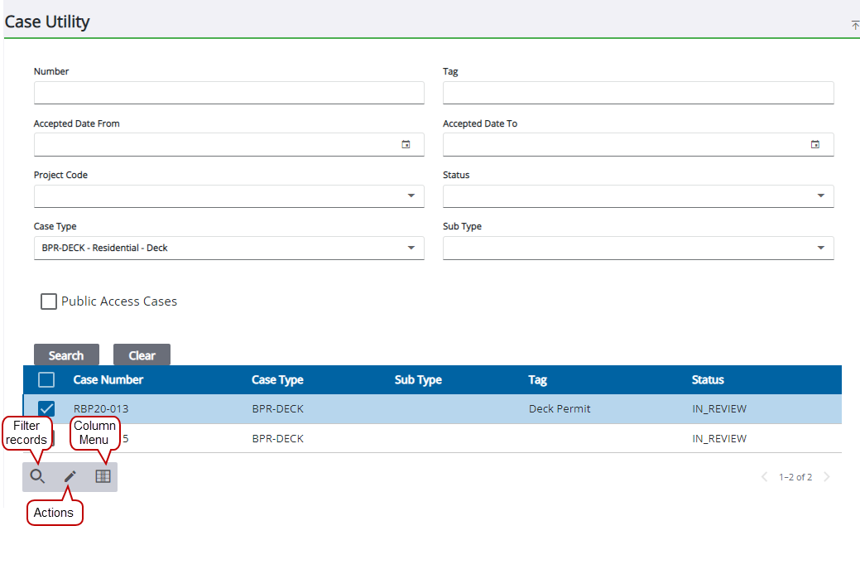Sort by Case Number column header

tap(108, 379)
